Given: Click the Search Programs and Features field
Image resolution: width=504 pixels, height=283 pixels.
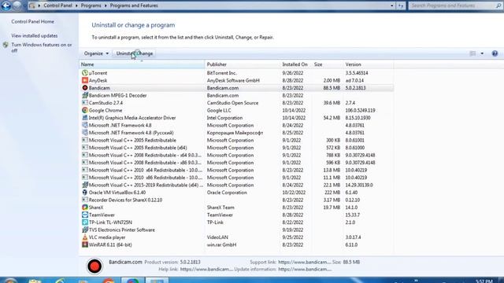Looking at the screenshot, I should pyautogui.click(x=452, y=6).
